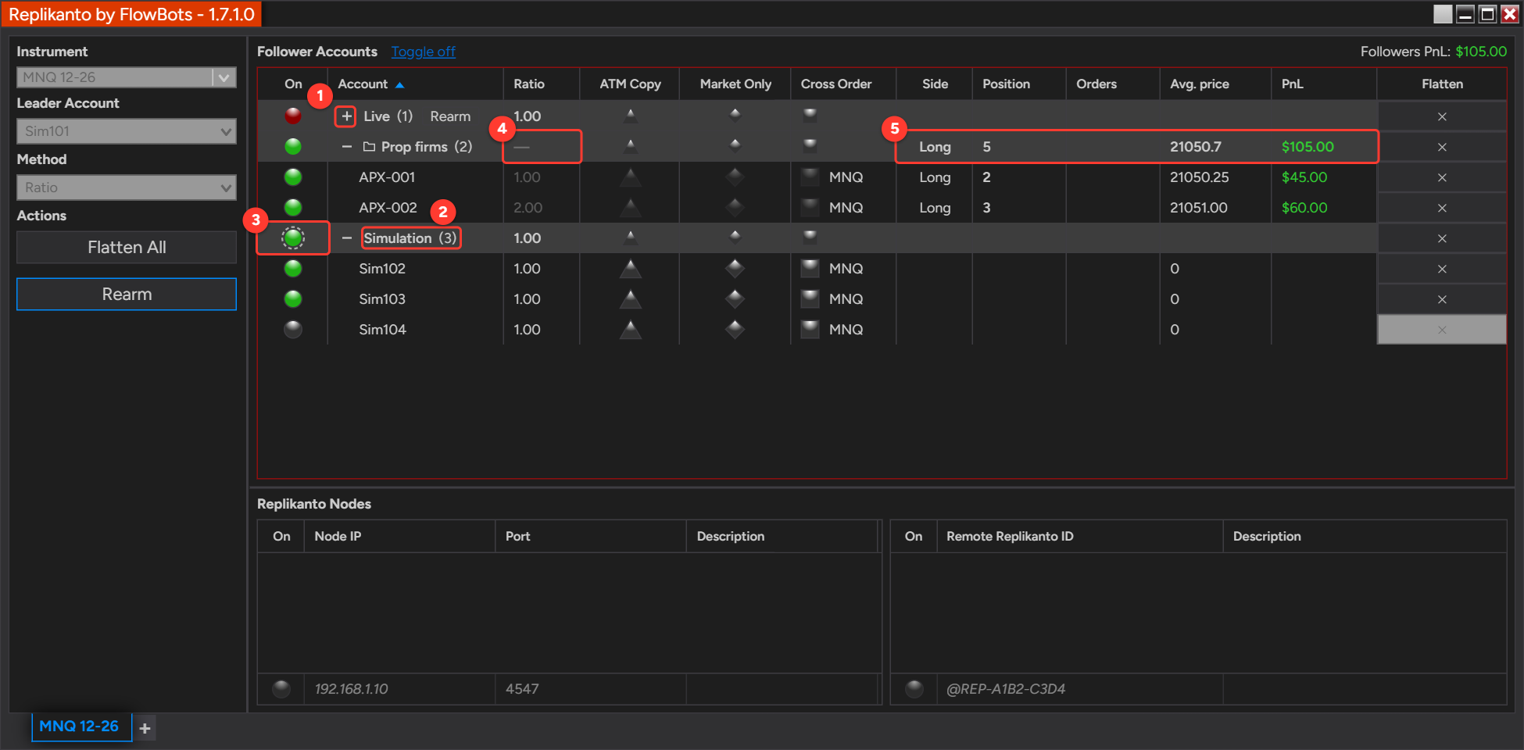Toggle ATM Copy triangle for Prop firms group
This screenshot has height=750, width=1524.
pos(630,145)
